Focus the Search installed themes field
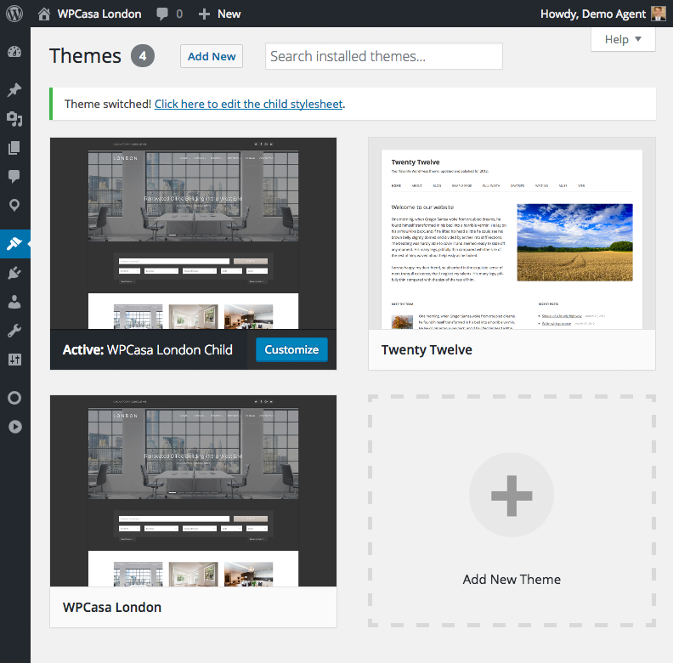The height and width of the screenshot is (663, 673). pos(384,56)
